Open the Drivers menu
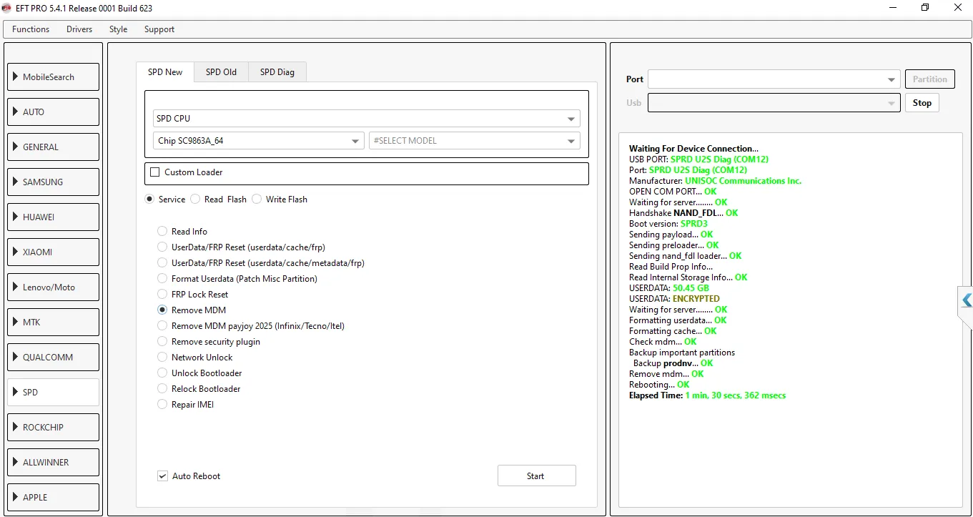This screenshot has height=517, width=973. tap(79, 29)
